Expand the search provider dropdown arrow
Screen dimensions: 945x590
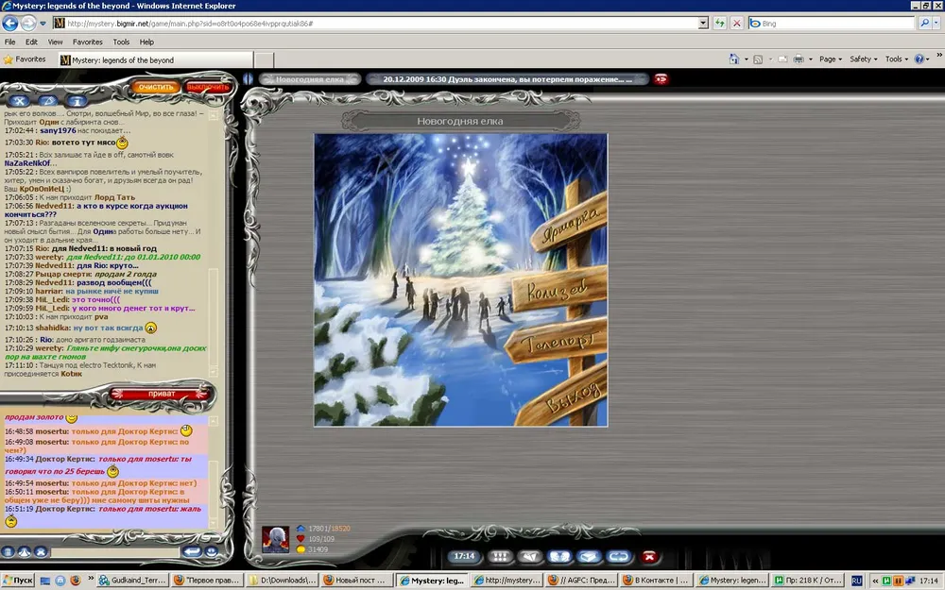point(936,23)
